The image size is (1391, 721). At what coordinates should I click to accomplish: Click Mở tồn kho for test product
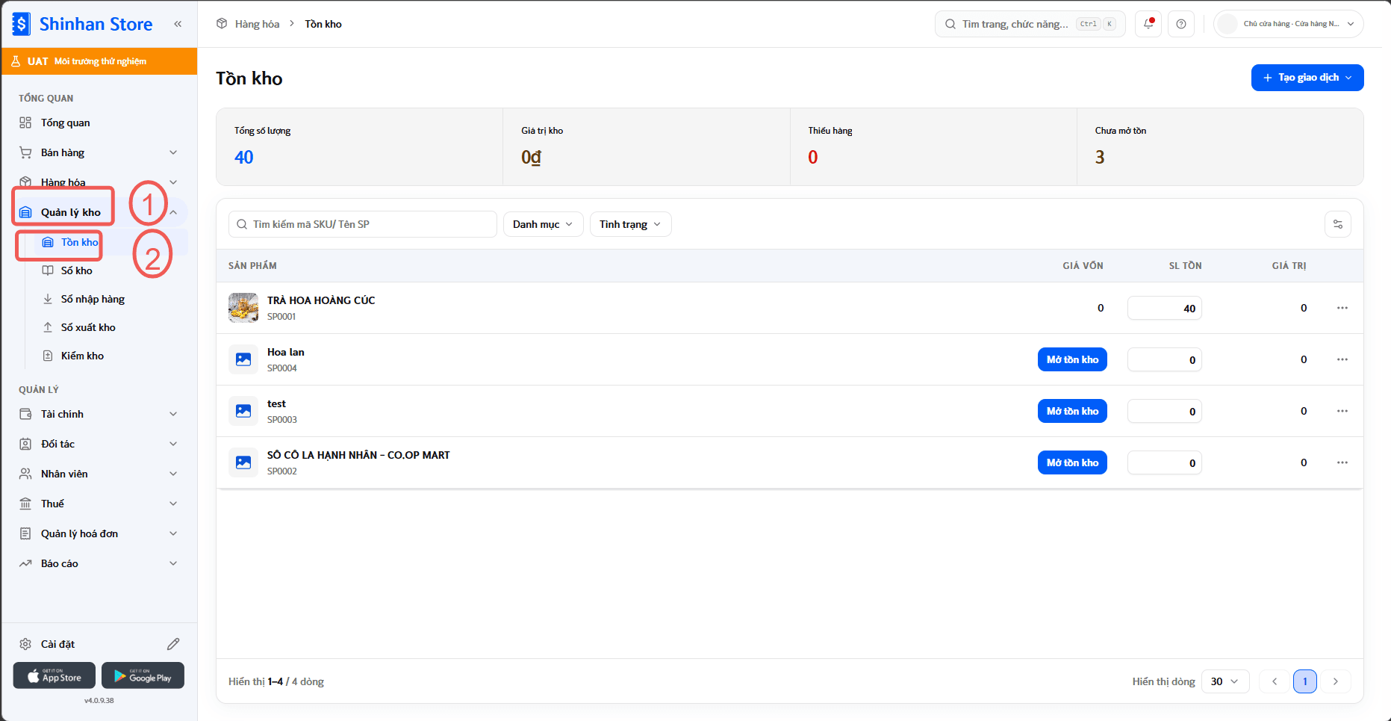pyautogui.click(x=1072, y=411)
